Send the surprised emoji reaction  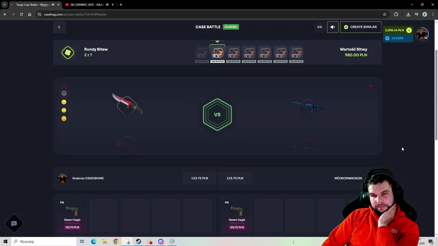coord(64,119)
